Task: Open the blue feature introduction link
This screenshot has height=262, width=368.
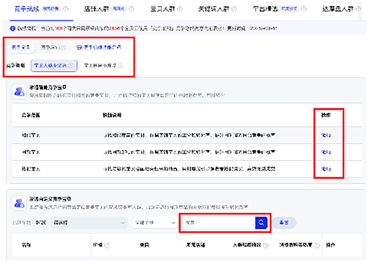Action: coord(103,47)
